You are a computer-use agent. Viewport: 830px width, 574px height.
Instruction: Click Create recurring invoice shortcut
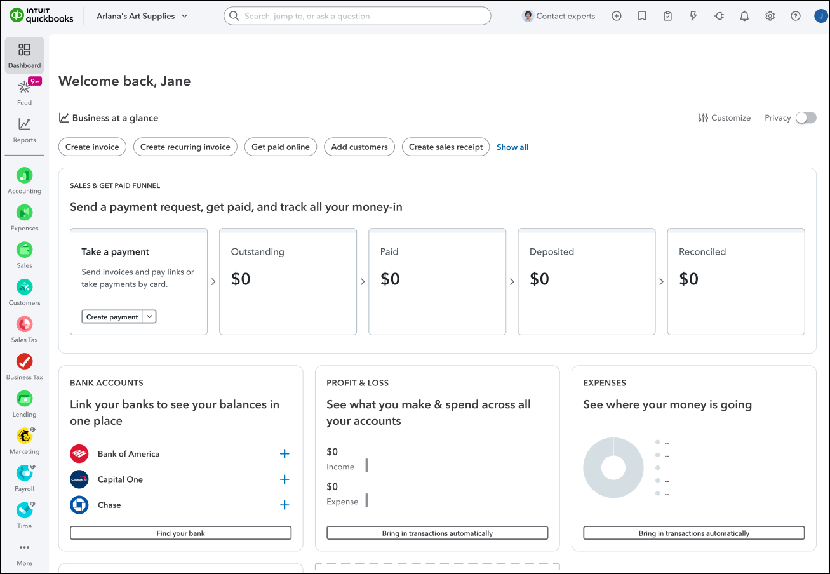[185, 147]
